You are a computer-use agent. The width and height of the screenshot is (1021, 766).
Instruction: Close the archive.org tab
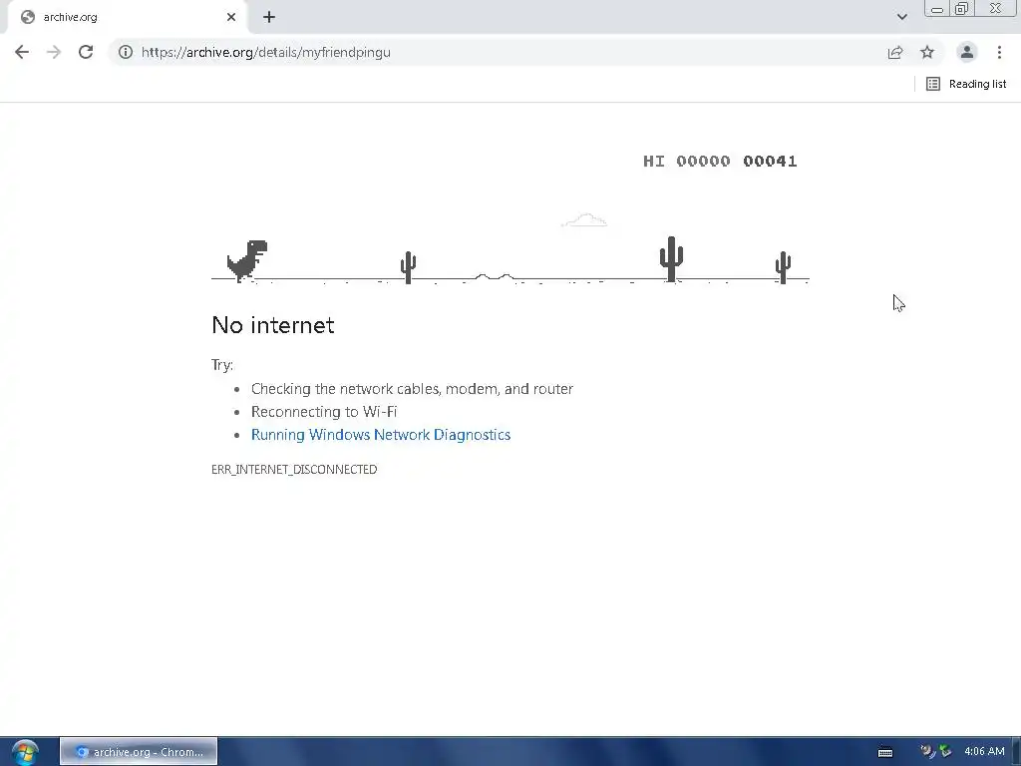pos(231,17)
